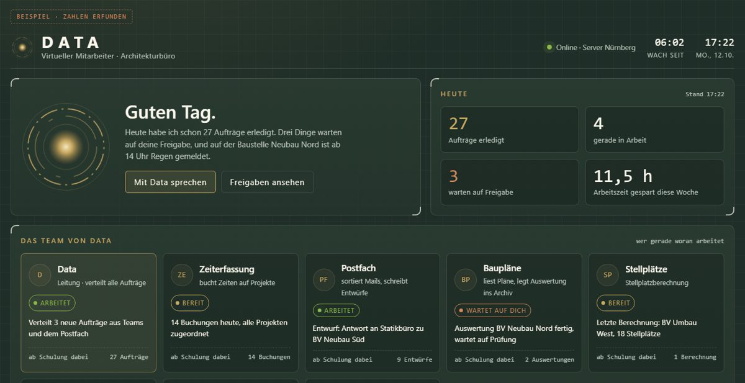The image size is (745, 383).
Task: Open the 11,5 h Arbeitszeit gespart tile
Action: [x=654, y=182]
